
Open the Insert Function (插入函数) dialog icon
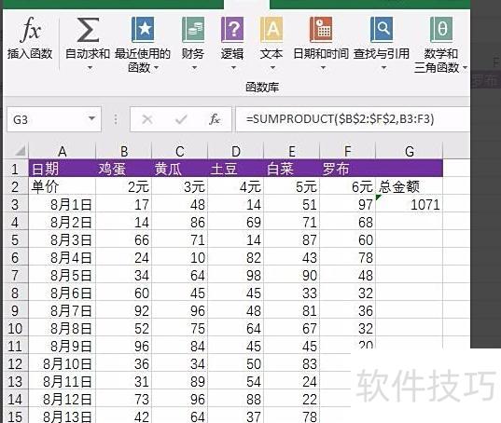(31, 30)
